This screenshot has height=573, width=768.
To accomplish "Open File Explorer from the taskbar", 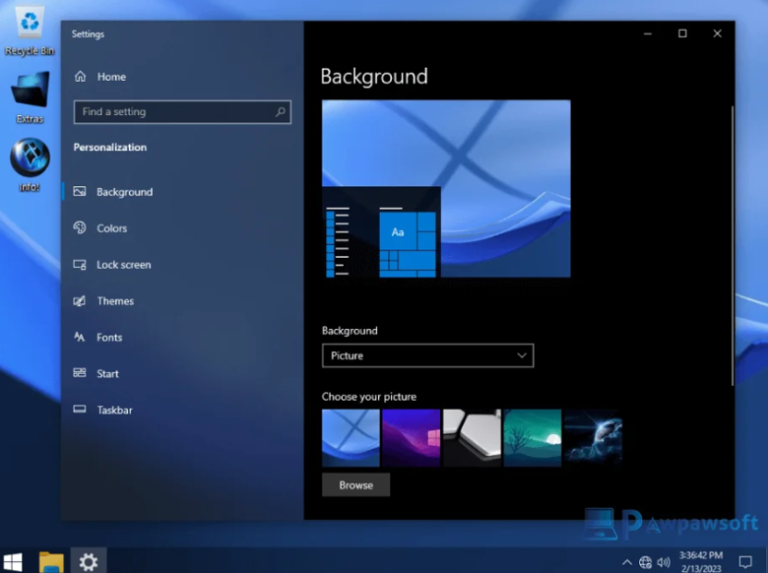I will click(51, 562).
